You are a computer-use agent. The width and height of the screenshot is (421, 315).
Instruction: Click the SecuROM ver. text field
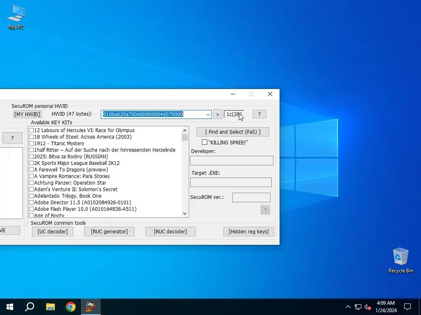(x=251, y=197)
